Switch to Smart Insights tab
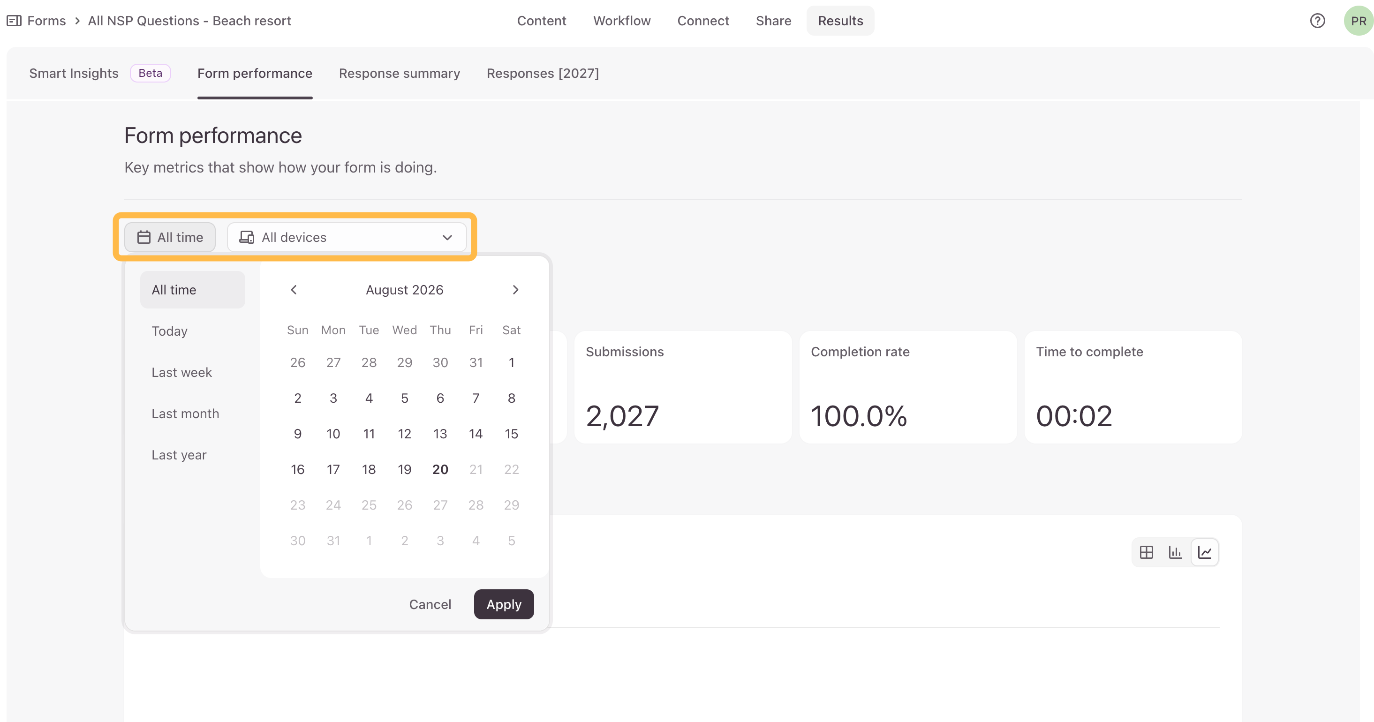 (74, 73)
